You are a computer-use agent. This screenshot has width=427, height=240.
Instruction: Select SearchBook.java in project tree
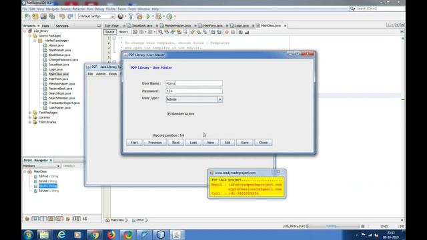click(x=60, y=93)
